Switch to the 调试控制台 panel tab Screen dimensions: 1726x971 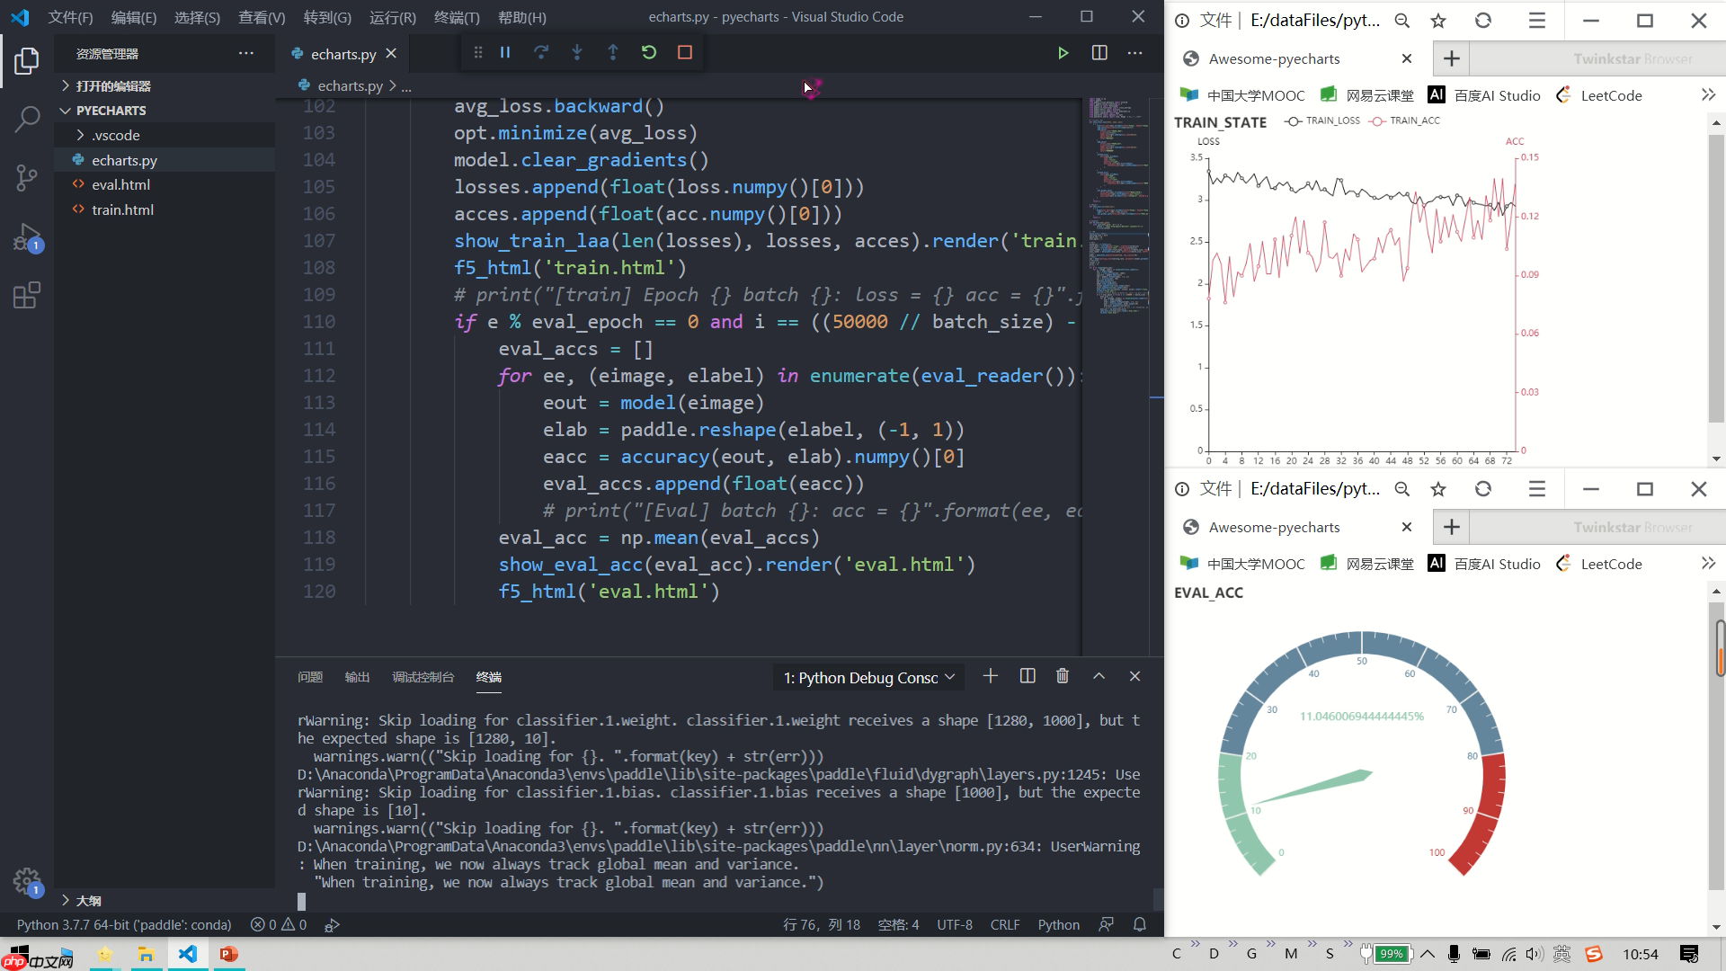423,677
